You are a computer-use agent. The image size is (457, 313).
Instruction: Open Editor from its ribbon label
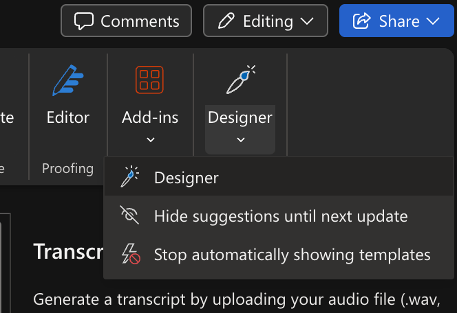click(68, 117)
